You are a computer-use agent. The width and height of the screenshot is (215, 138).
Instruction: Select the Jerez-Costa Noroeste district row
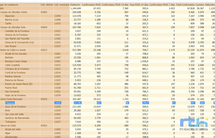pyautogui.click(x=107, y=99)
